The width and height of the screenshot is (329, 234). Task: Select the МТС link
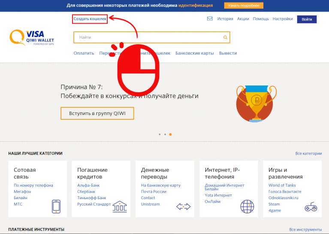click(18, 204)
